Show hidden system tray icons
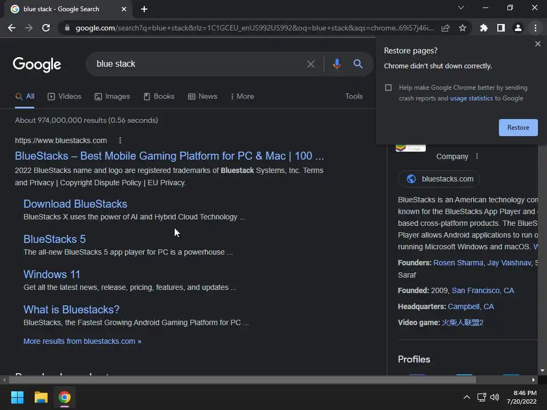 tap(466, 397)
